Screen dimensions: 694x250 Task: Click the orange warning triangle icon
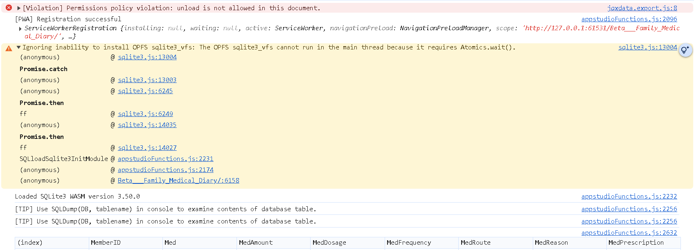tap(9, 48)
